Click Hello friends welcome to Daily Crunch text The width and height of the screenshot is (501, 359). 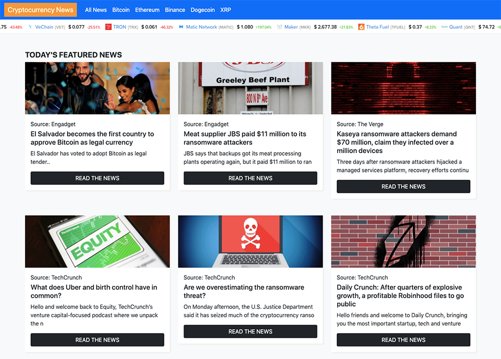tap(402, 319)
